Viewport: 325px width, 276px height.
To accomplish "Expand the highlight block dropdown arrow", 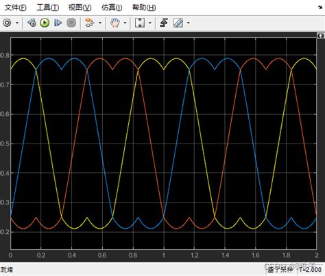I will click(x=100, y=23).
